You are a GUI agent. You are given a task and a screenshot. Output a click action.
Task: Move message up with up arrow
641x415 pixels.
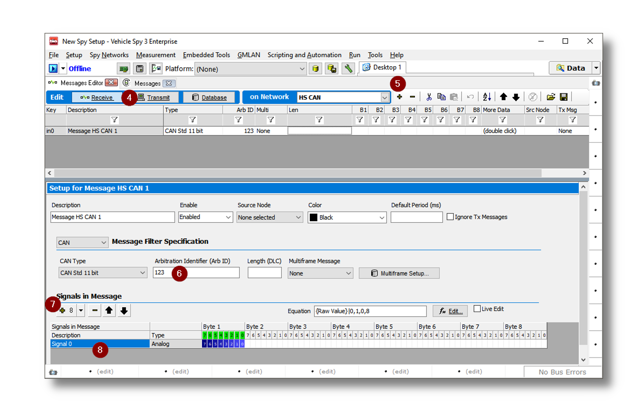coord(503,97)
